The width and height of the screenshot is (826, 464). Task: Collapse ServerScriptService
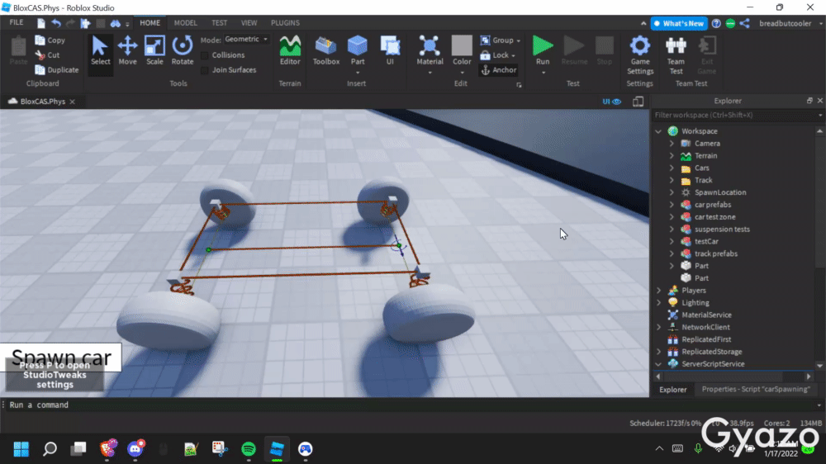(x=658, y=364)
